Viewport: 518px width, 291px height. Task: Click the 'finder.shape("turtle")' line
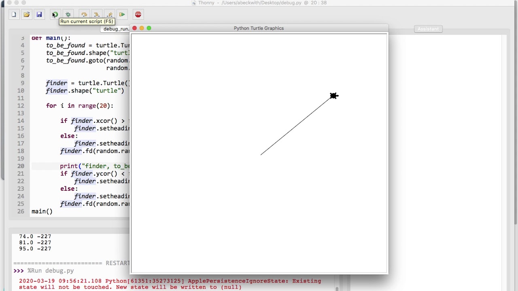coord(85,91)
